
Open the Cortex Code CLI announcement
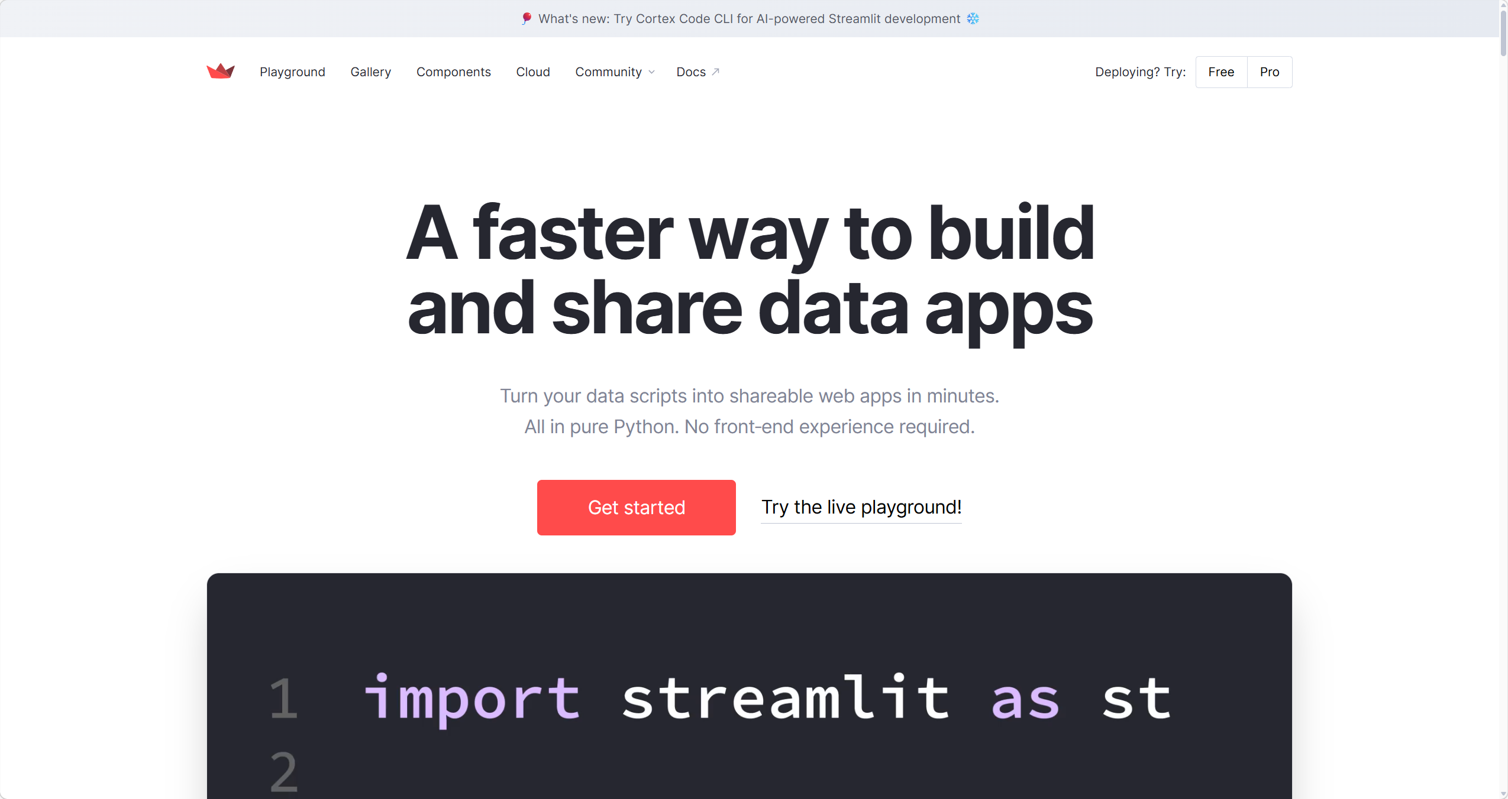pos(748,19)
